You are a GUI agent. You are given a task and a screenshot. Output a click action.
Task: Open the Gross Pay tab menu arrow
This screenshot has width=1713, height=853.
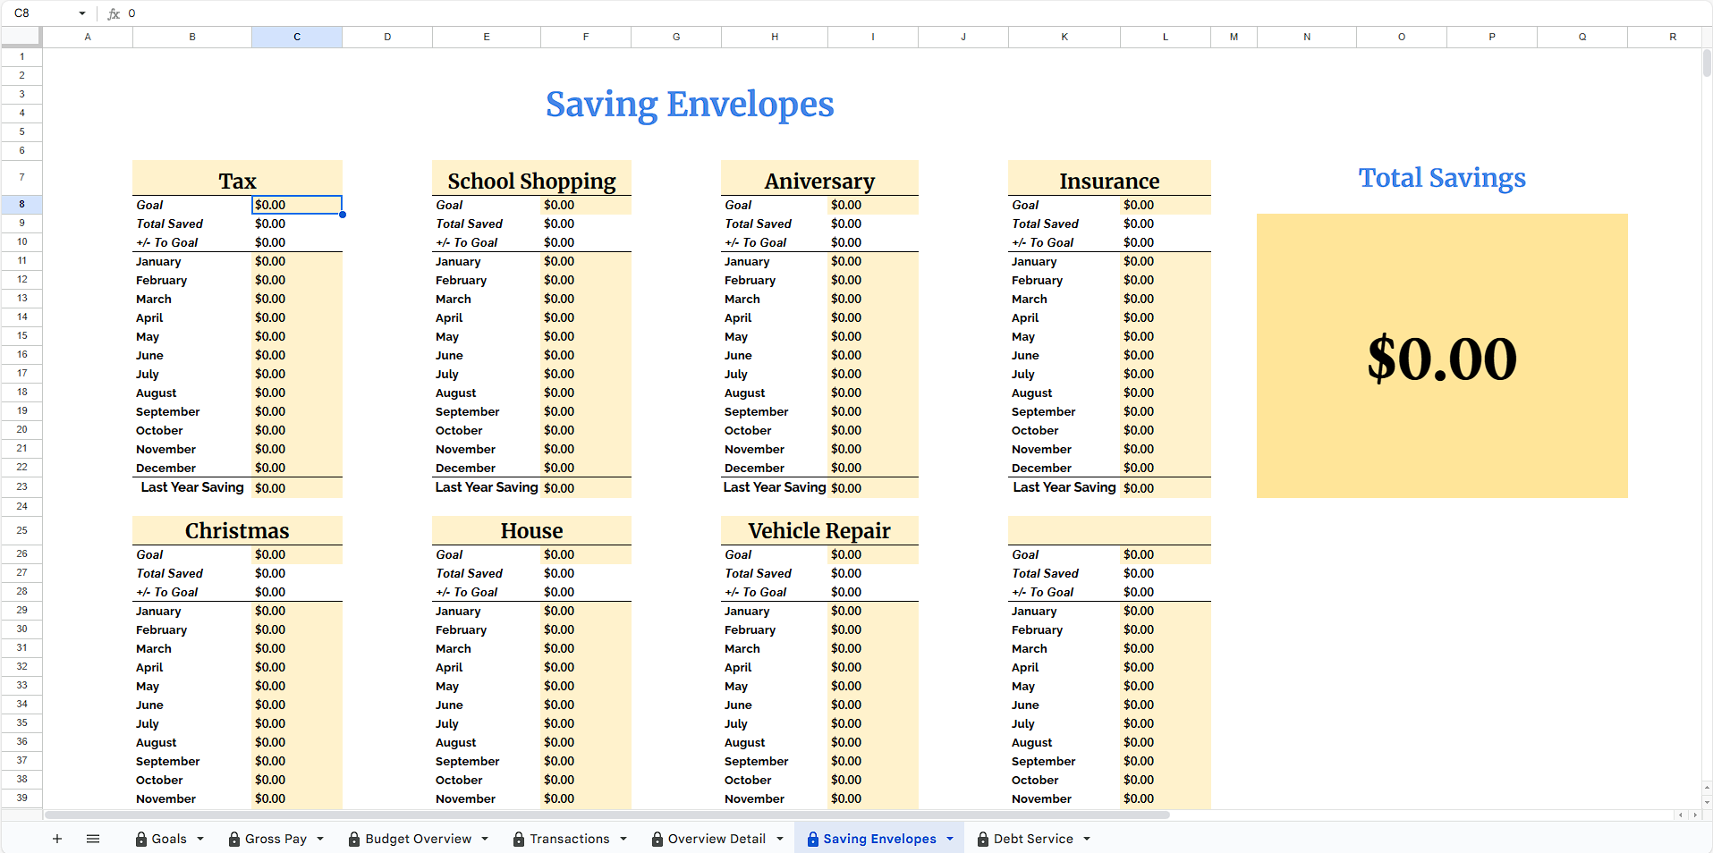coord(320,839)
